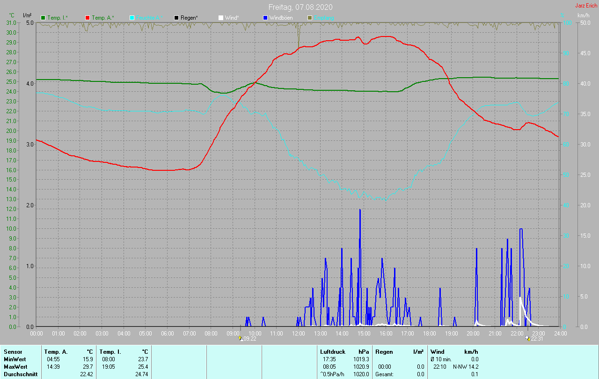599x379 pixels.
Task: Click the Freitag, 07.08.2020 chart title
Action: pyautogui.click(x=300, y=7)
